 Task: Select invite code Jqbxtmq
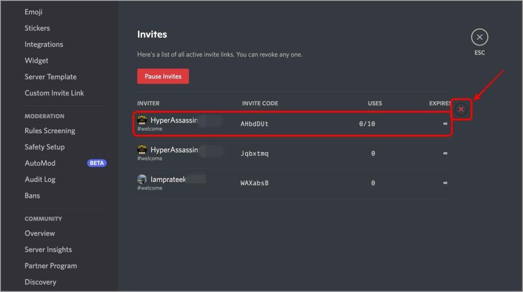[254, 154]
